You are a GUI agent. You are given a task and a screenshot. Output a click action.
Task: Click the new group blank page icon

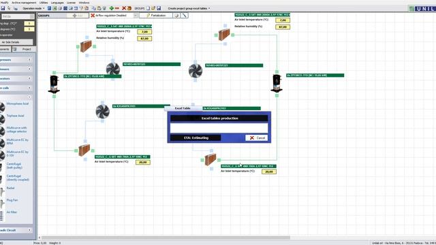[x=148, y=8]
